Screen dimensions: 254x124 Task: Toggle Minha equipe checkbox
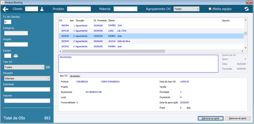pyautogui.click(x=210, y=9)
